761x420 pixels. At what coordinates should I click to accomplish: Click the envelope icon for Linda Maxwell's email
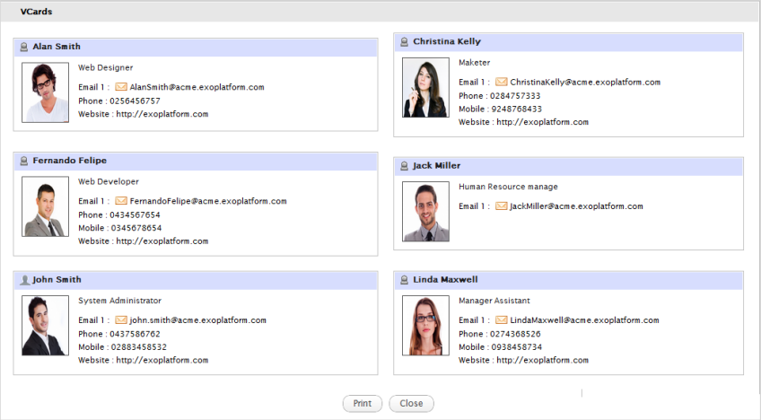pos(502,320)
